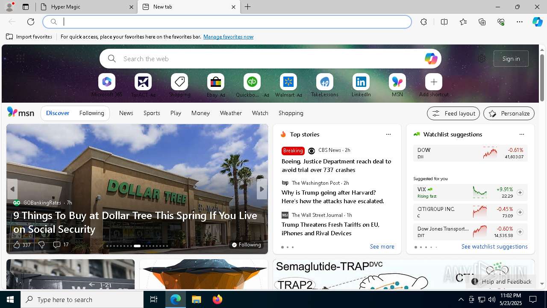Open new tab page settings gear

point(482,59)
